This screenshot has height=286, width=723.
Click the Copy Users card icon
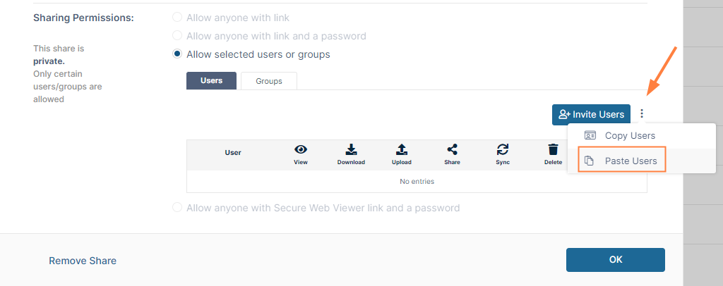(x=590, y=135)
